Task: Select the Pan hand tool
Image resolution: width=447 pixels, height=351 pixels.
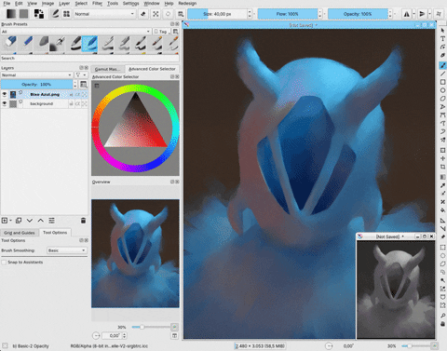Action: [442, 324]
